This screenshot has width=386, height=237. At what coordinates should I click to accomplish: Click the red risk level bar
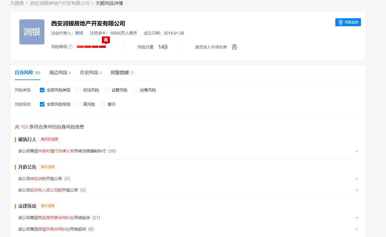(91, 47)
